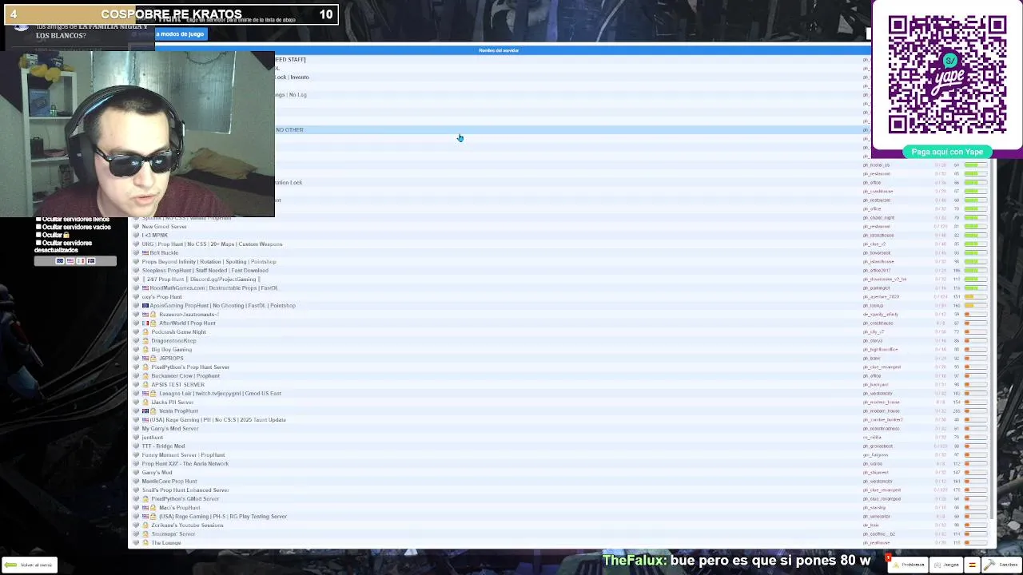
Task: Select Funny Moment Server | PropHunt
Action: point(183,455)
